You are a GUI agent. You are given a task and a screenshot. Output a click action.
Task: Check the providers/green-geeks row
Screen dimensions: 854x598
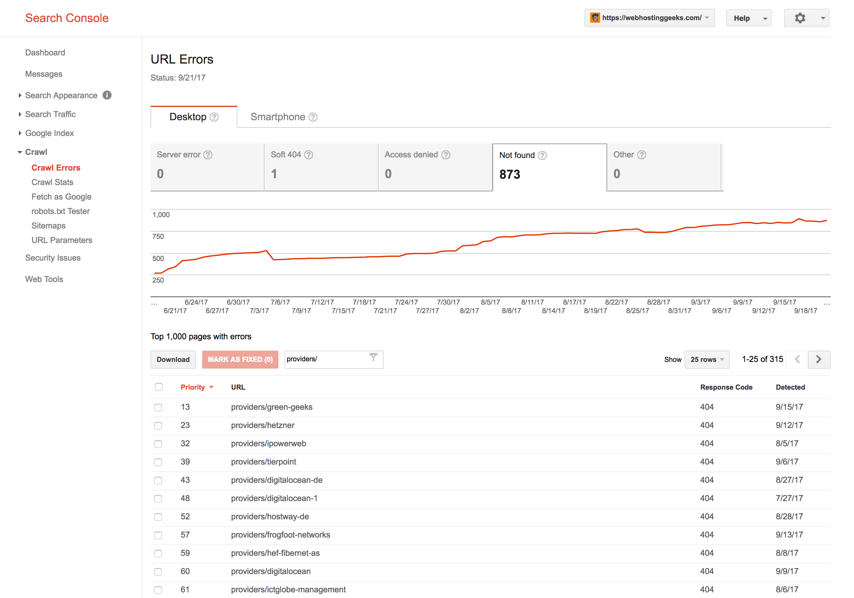[158, 407]
